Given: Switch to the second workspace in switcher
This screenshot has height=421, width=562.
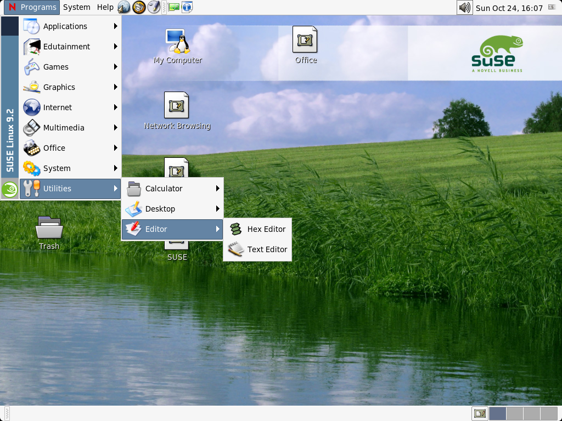Looking at the screenshot, I should click(x=514, y=414).
